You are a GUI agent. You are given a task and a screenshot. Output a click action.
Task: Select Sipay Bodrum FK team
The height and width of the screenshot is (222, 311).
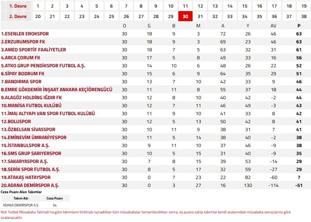click(x=23, y=74)
